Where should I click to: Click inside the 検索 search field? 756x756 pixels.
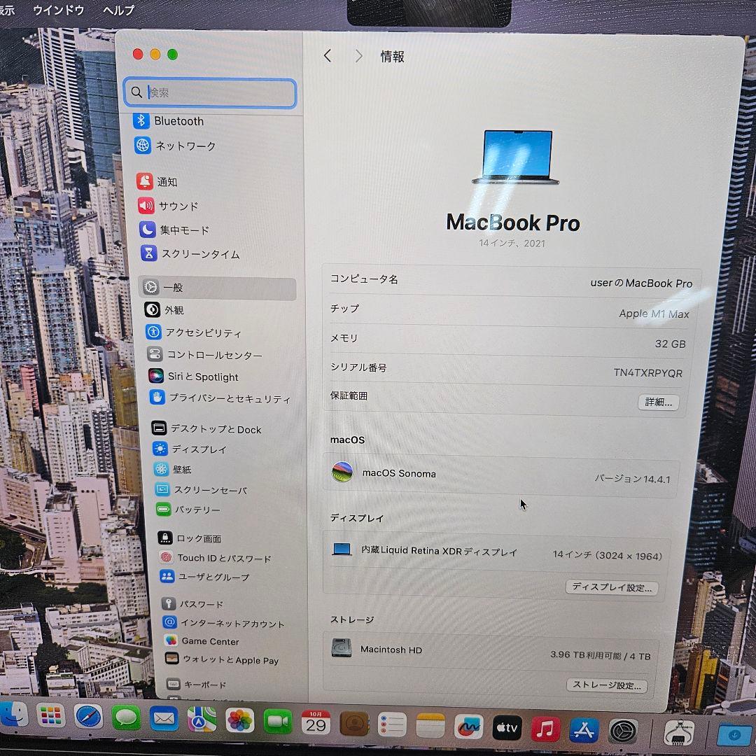tap(209, 93)
